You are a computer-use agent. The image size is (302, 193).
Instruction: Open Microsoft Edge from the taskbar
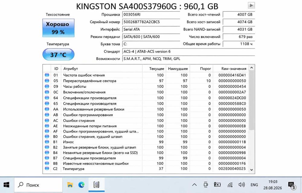[x=82, y=185]
